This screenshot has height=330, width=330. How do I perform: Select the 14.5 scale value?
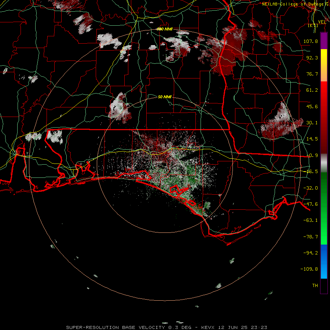tap(312, 139)
